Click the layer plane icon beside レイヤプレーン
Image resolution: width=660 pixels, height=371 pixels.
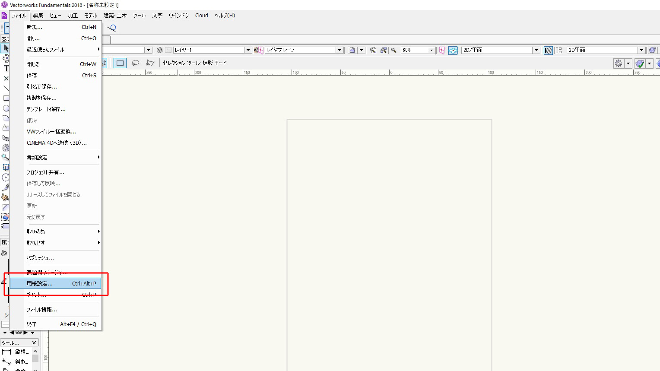click(258, 50)
